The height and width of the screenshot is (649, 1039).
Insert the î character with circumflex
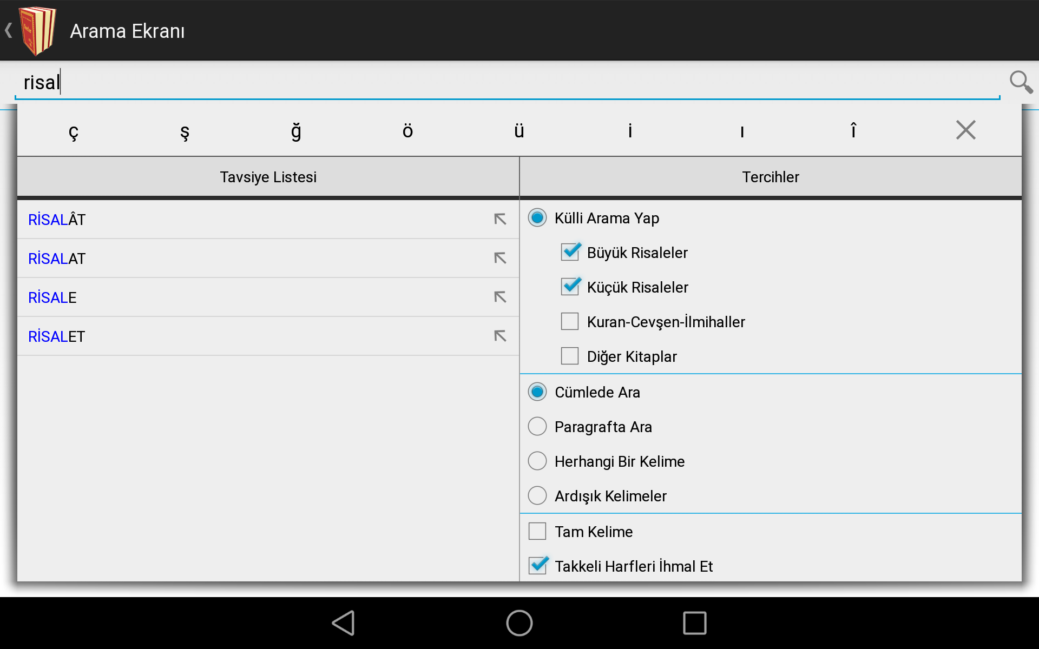coord(853,131)
